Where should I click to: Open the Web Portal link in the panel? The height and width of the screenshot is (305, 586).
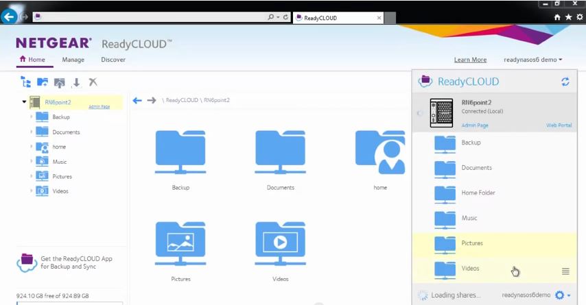[x=559, y=125]
